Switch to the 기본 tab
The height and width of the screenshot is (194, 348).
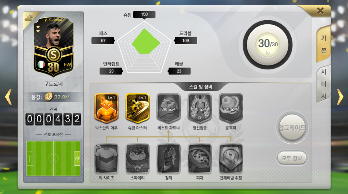(x=323, y=44)
